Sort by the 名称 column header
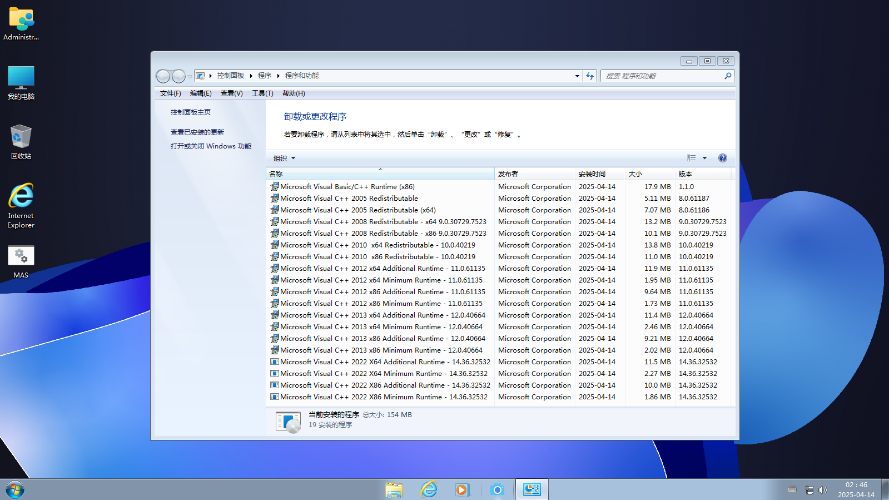The image size is (889, 500). 380,174
